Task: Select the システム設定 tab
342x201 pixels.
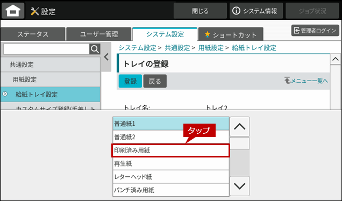Action: pos(165,34)
